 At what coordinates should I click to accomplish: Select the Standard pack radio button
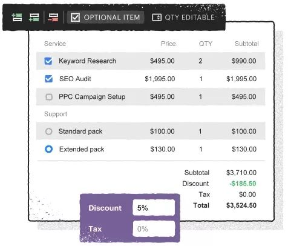click(48, 131)
